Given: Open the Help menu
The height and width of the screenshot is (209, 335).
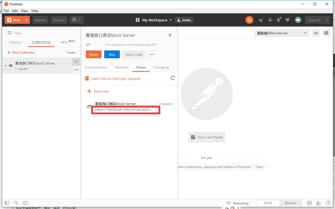Looking at the screenshot, I should tap(35, 11).
